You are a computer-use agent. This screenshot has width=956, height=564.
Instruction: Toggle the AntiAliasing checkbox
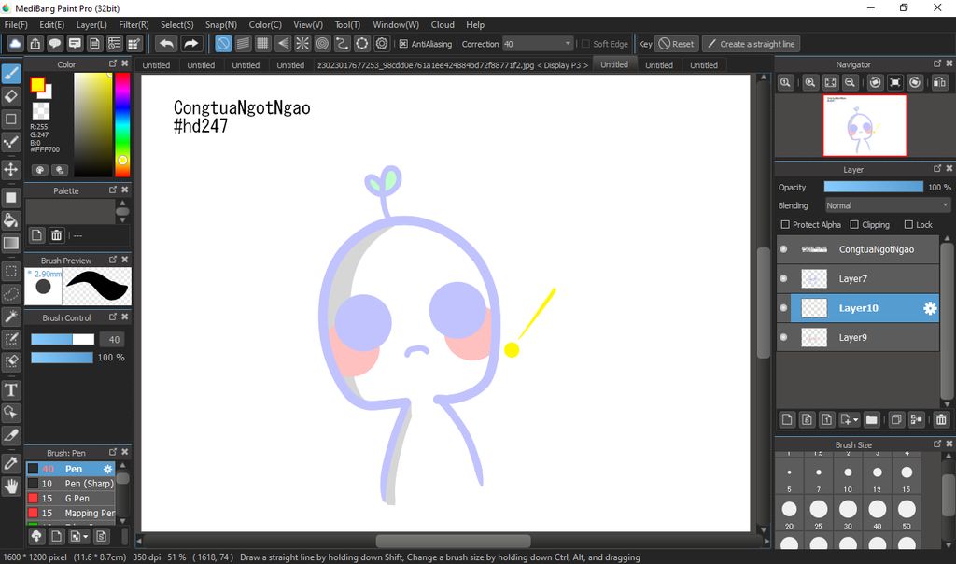(x=403, y=44)
